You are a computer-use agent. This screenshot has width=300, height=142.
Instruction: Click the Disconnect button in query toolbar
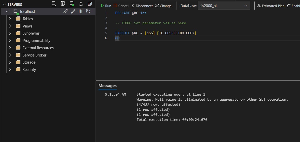(x=142, y=6)
